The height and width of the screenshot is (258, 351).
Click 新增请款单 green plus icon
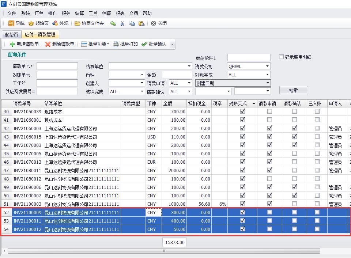coord(12,44)
